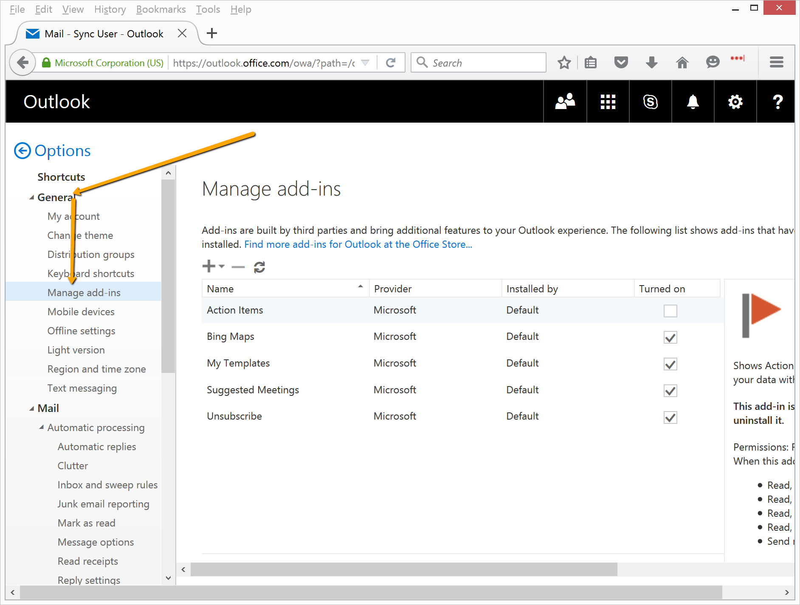Open the Tools menu

point(208,9)
